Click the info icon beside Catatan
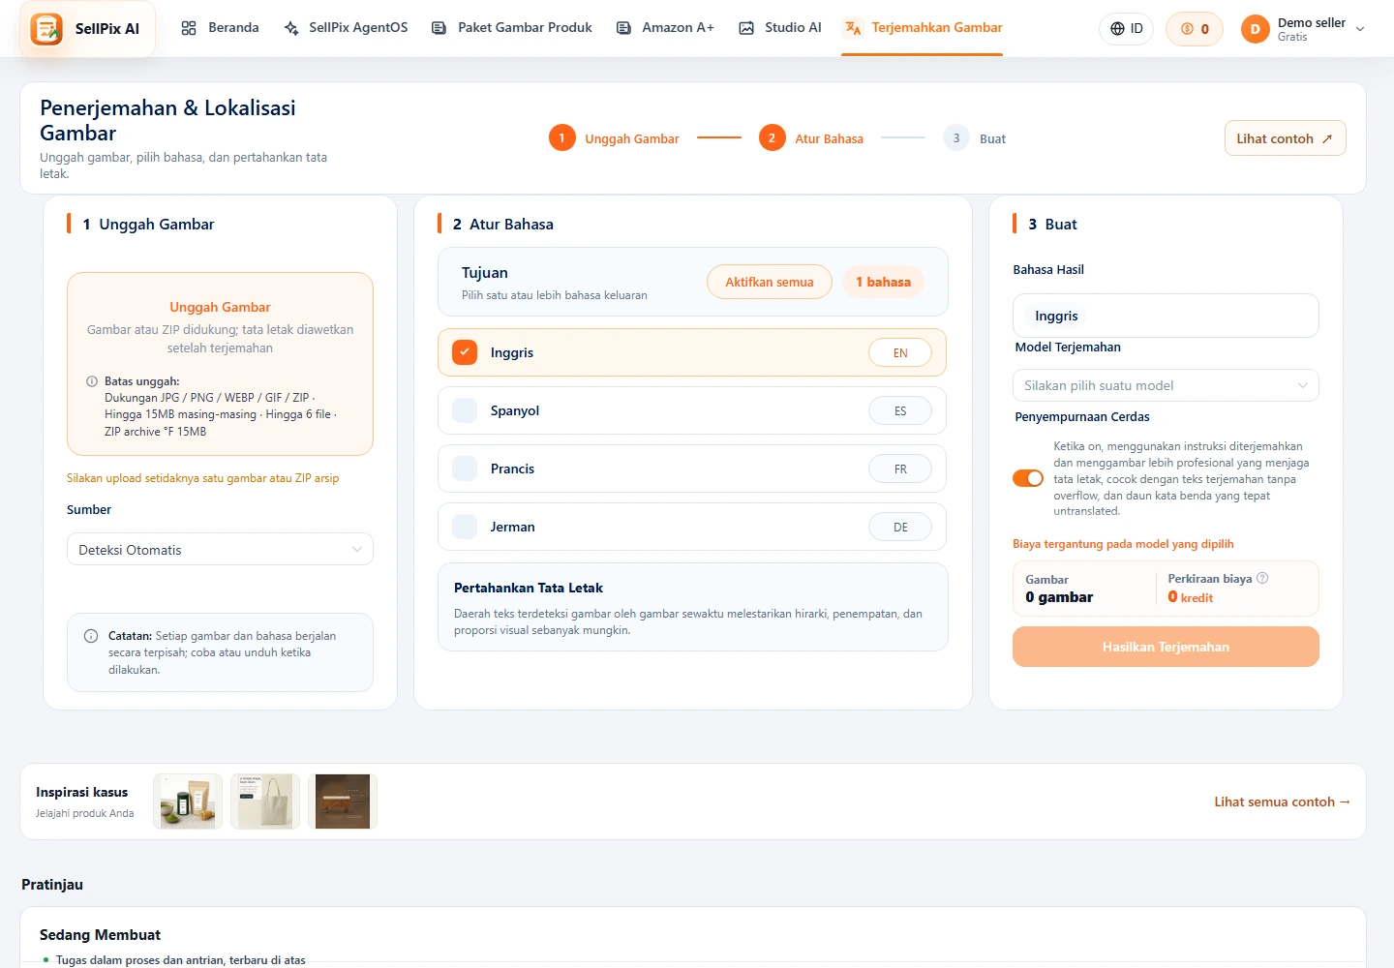Viewport: 1394px width, 968px height. pyautogui.click(x=91, y=636)
